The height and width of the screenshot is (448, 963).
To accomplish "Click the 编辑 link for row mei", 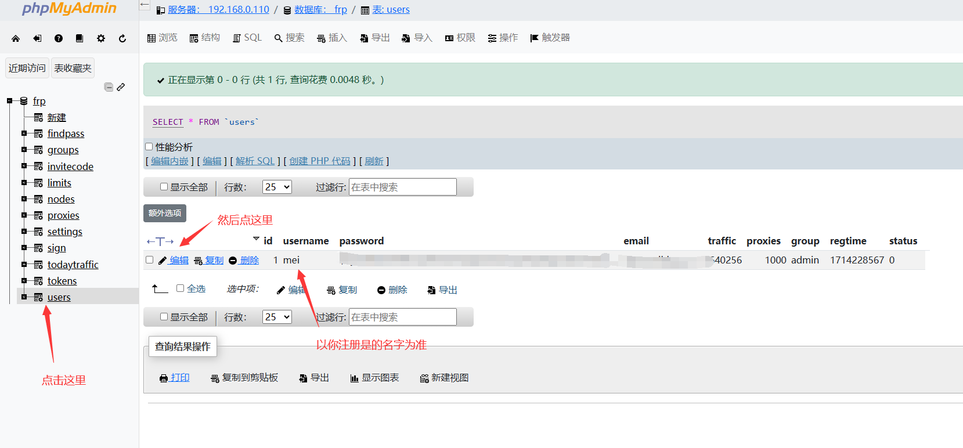I will pyautogui.click(x=179, y=261).
